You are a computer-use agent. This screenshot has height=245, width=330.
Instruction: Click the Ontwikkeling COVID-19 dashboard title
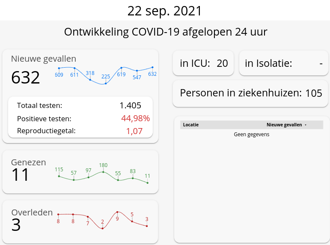[x=166, y=32]
